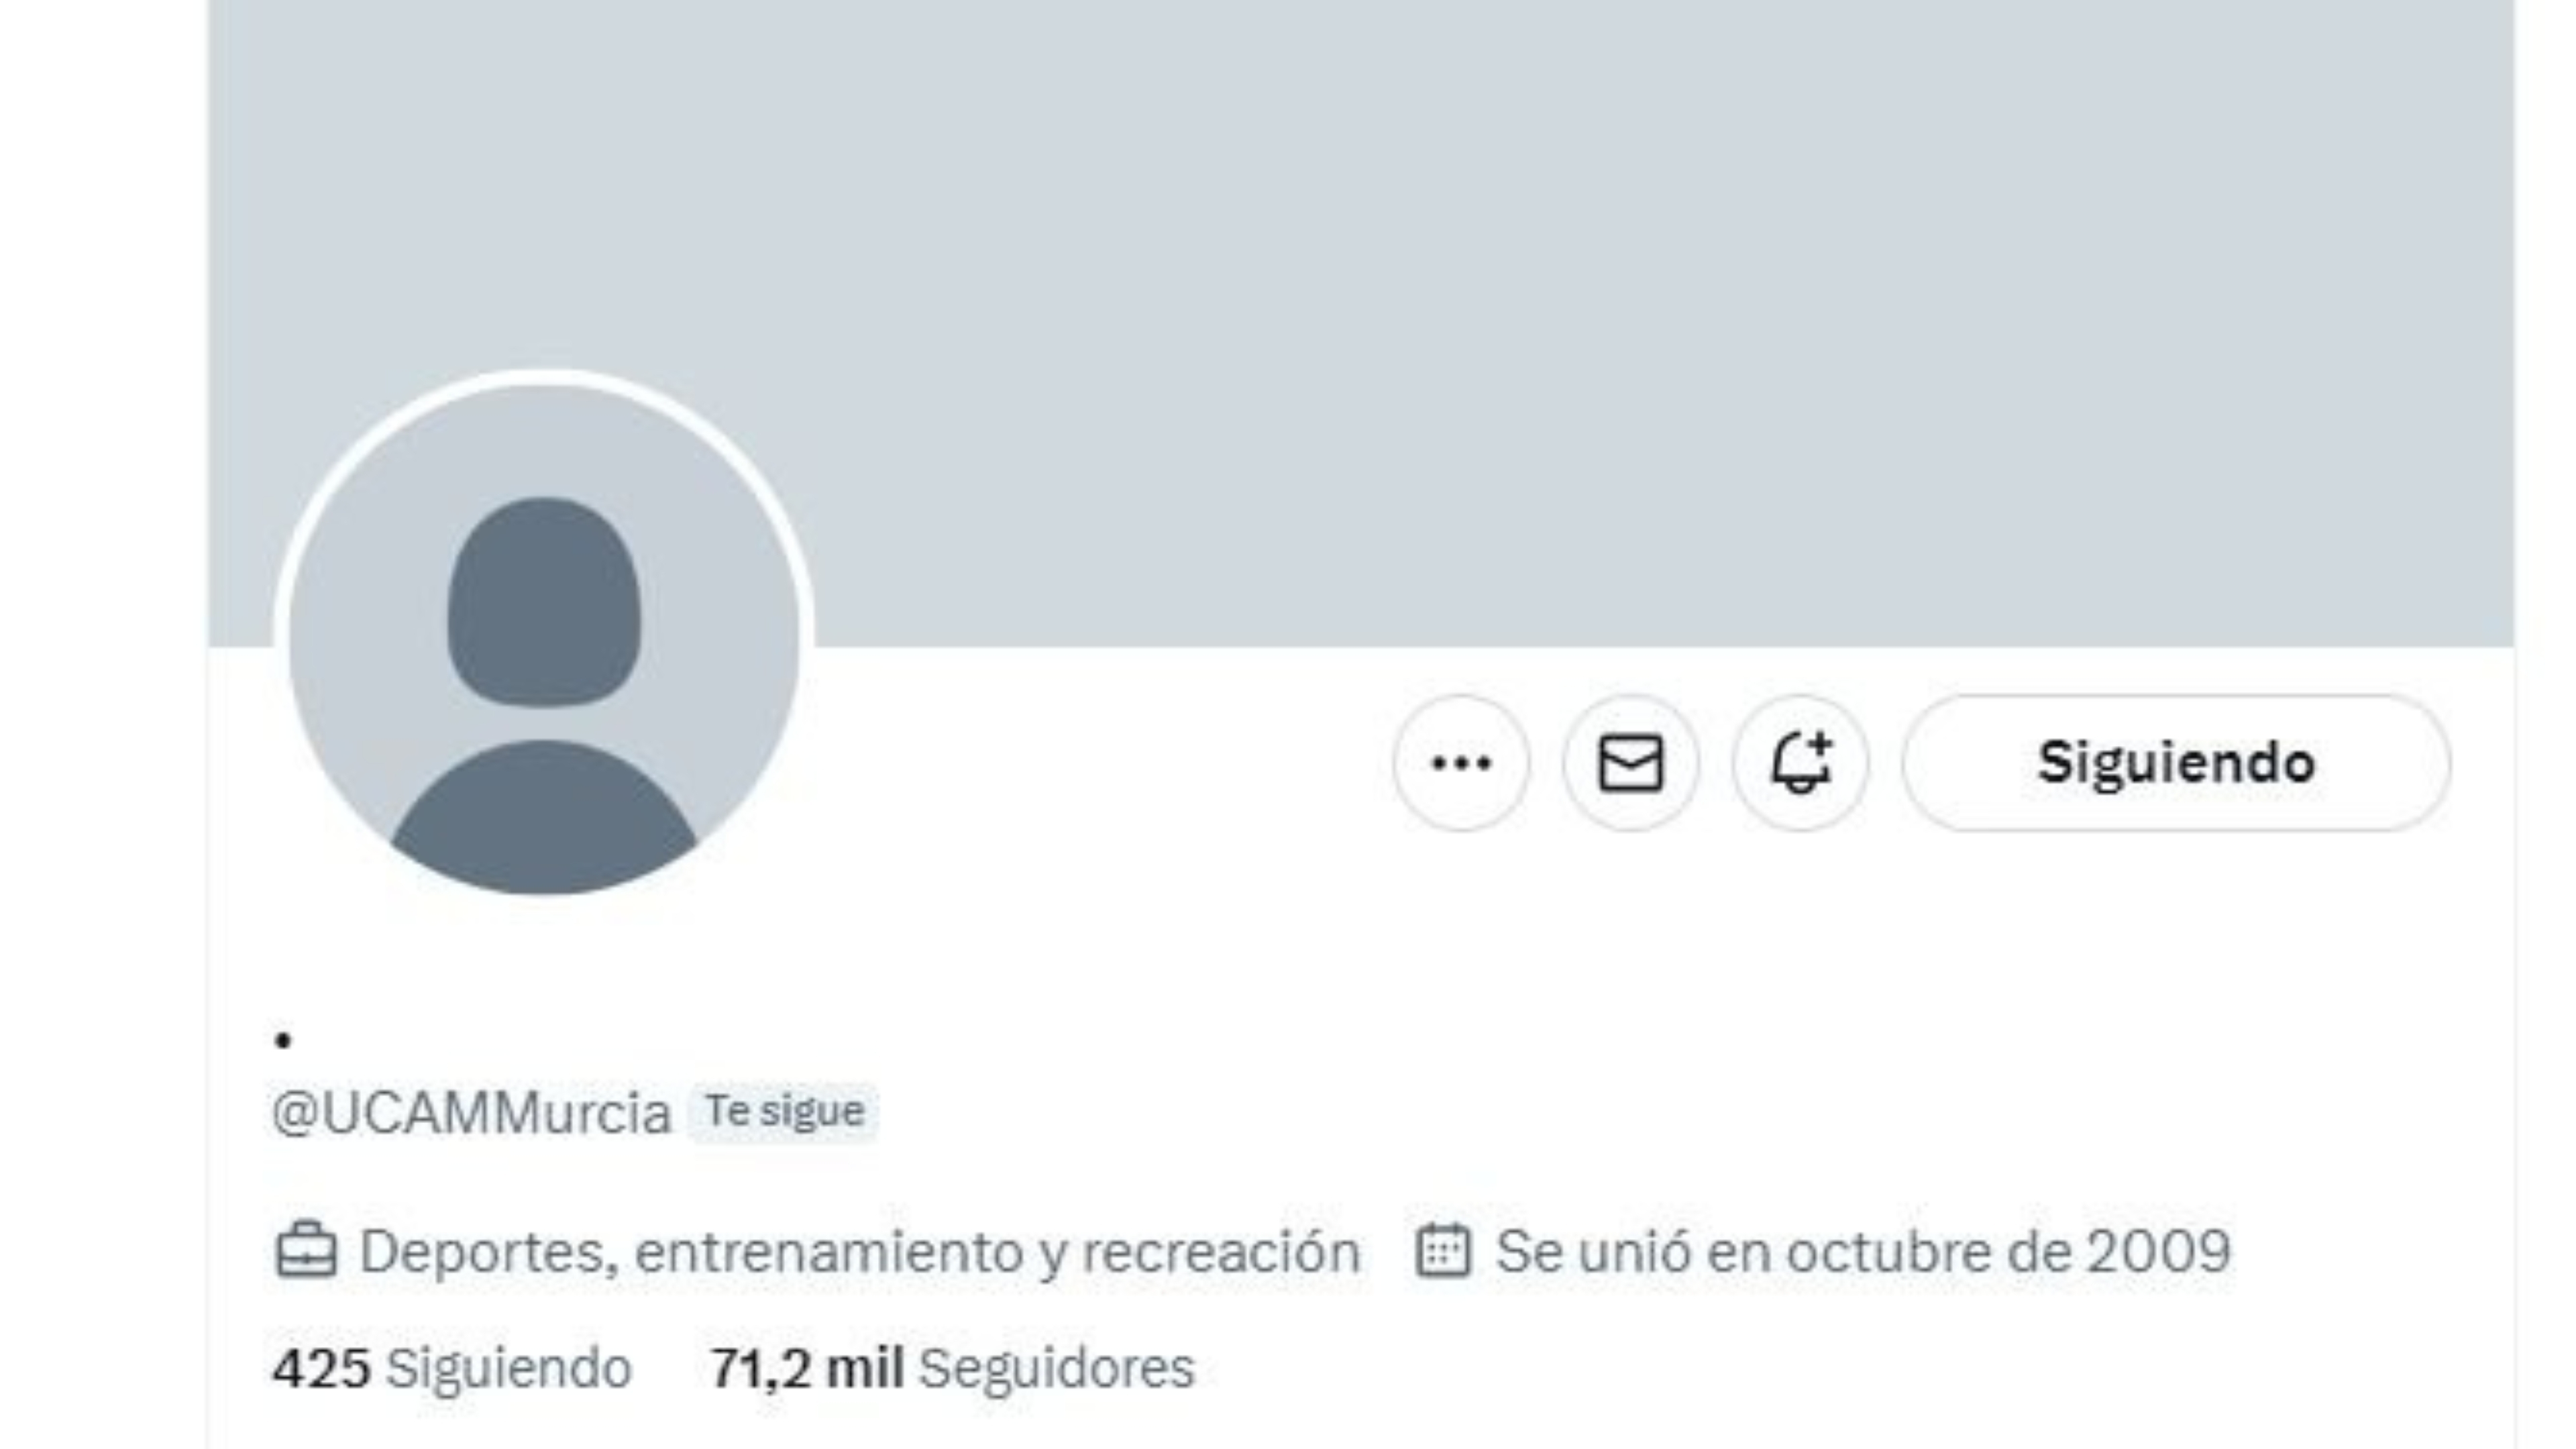The height and width of the screenshot is (1449, 2576).
Task: Click the avatar's shoulders silhouette shape
Action: 543,817
